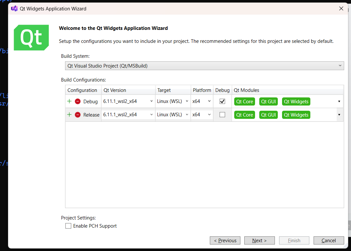Check the Debug checkbox in Release row
Screen dimensions: 351x251
[x=222, y=115]
